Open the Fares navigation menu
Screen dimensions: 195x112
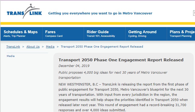tap(63, 34)
